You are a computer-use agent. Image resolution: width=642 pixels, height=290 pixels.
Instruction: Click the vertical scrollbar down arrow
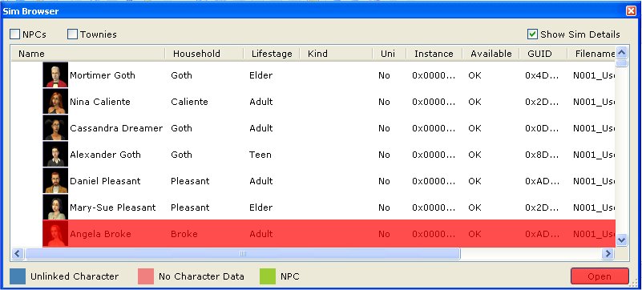point(621,240)
